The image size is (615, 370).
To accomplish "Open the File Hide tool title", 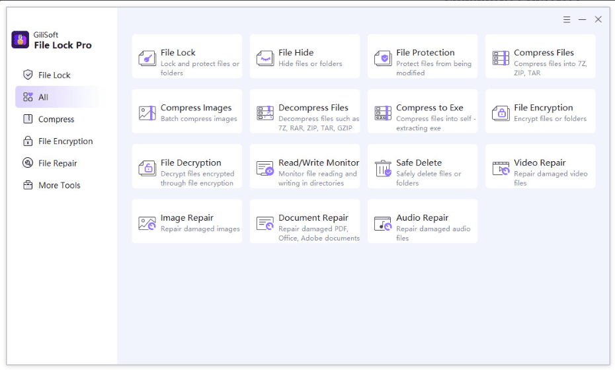I will [296, 52].
